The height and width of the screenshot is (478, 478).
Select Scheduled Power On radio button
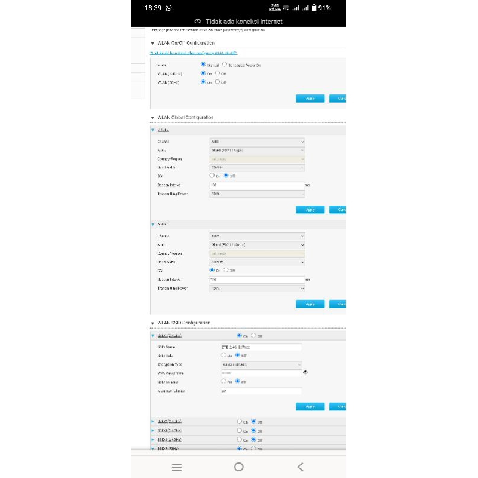click(x=225, y=65)
